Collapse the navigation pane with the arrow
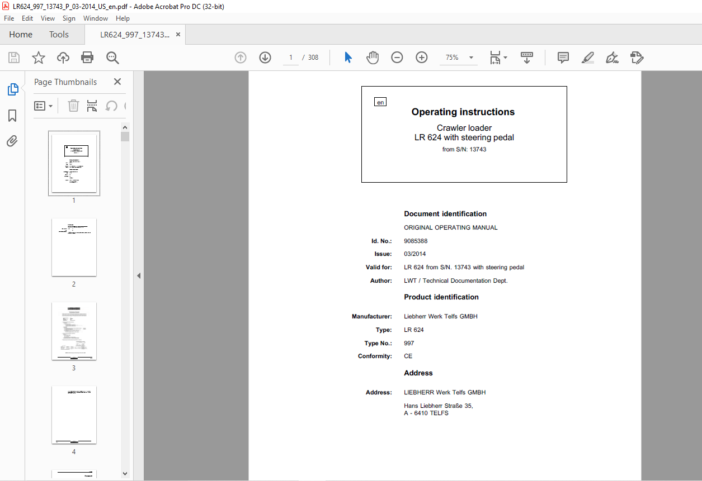Image resolution: width=702 pixels, height=481 pixels. tap(139, 276)
